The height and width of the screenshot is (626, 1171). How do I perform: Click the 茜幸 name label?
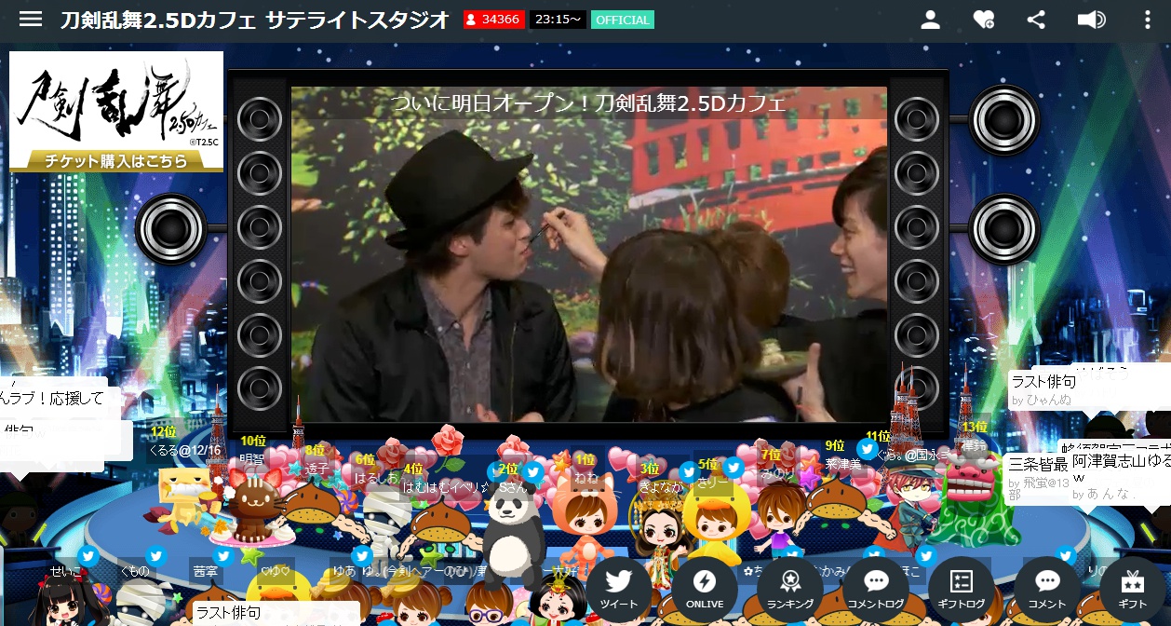pyautogui.click(x=206, y=571)
